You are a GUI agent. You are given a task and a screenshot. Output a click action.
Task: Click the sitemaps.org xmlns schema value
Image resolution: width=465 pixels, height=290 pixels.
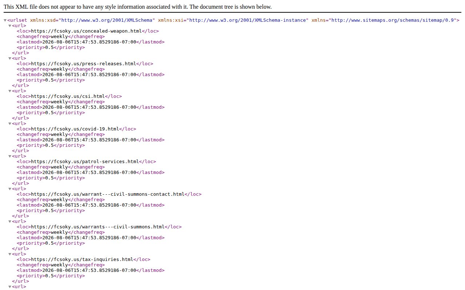[x=393, y=20]
